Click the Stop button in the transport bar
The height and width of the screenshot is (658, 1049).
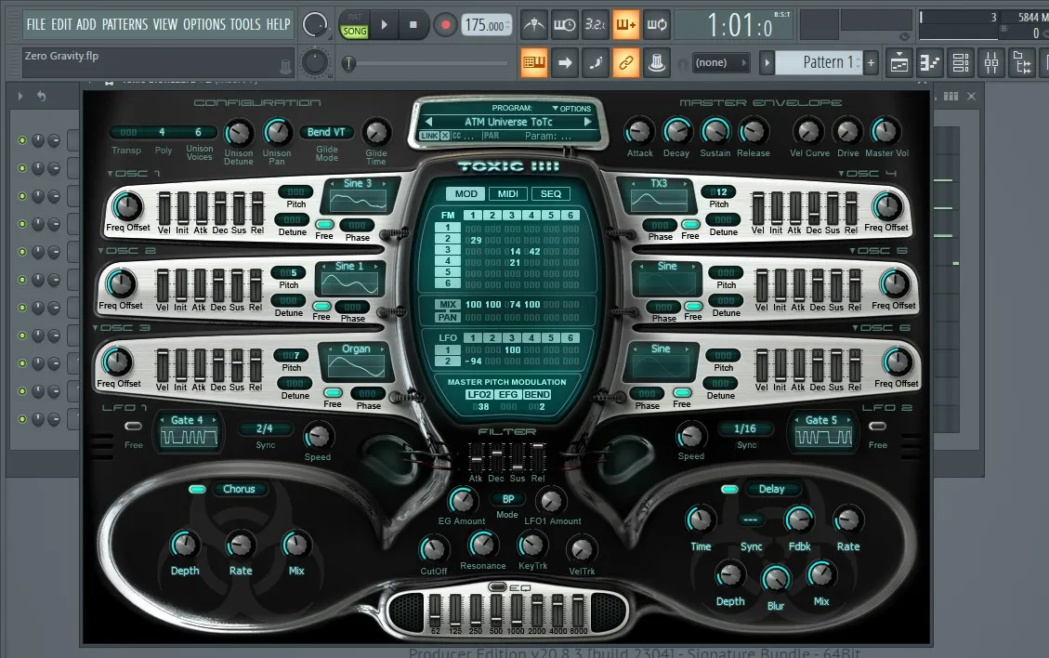[413, 25]
